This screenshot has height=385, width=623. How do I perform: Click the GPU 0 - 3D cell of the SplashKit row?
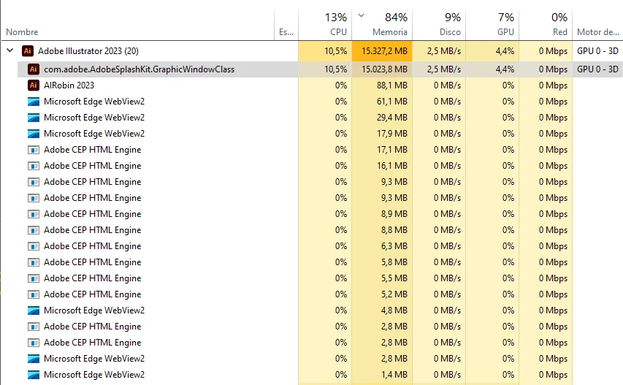tap(597, 69)
